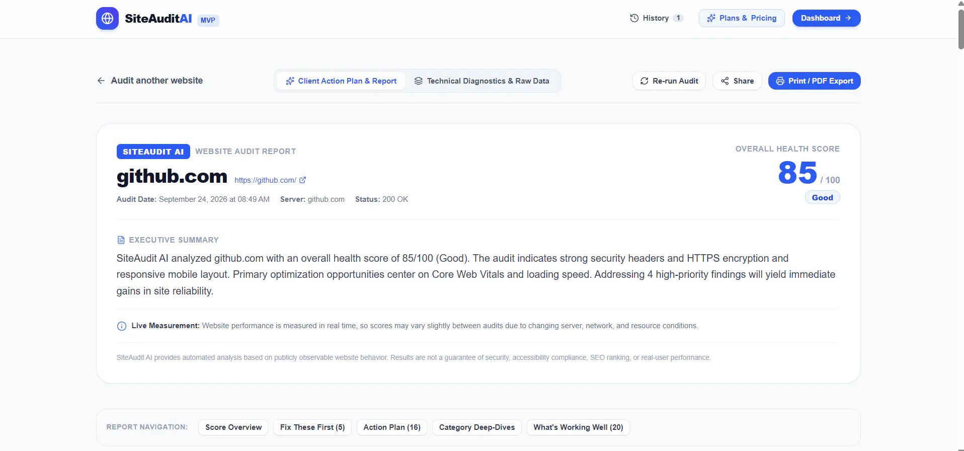
Task: Click the Server: github.com text
Action: pos(312,199)
